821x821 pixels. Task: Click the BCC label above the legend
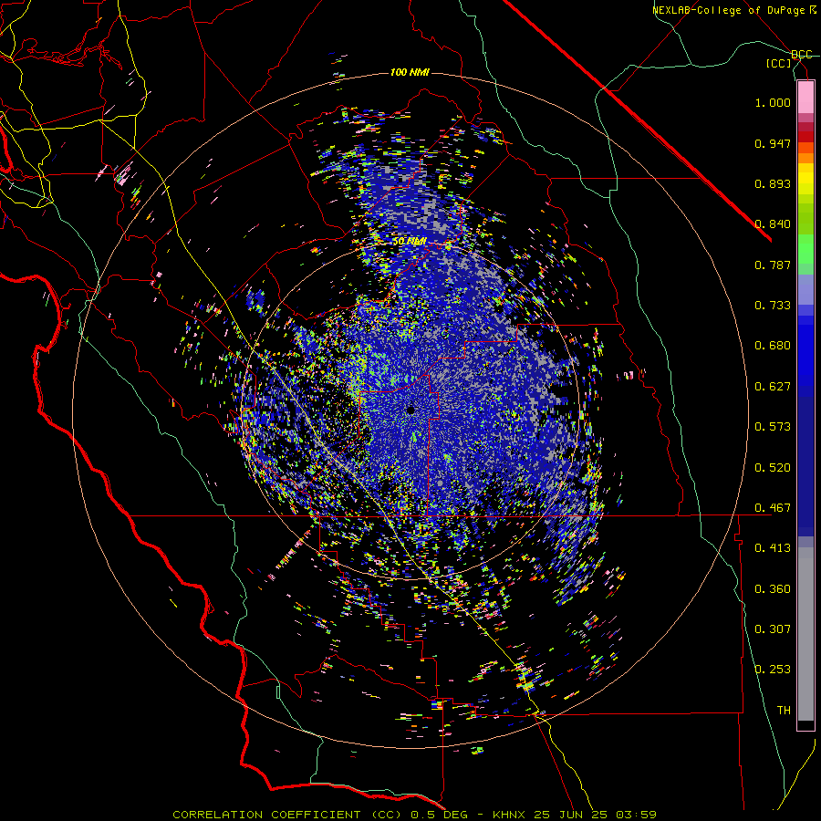tap(801, 55)
